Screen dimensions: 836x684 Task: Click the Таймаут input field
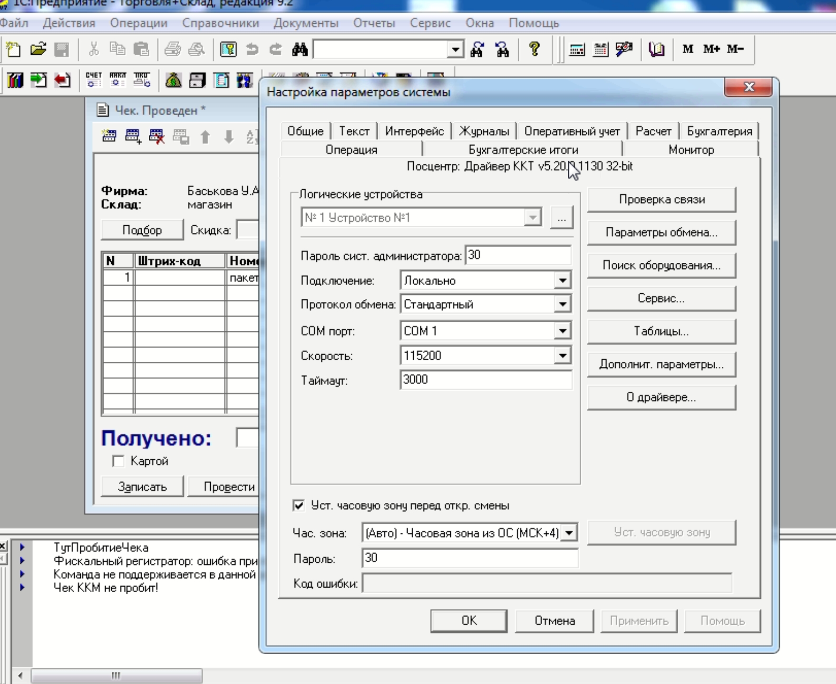(485, 380)
